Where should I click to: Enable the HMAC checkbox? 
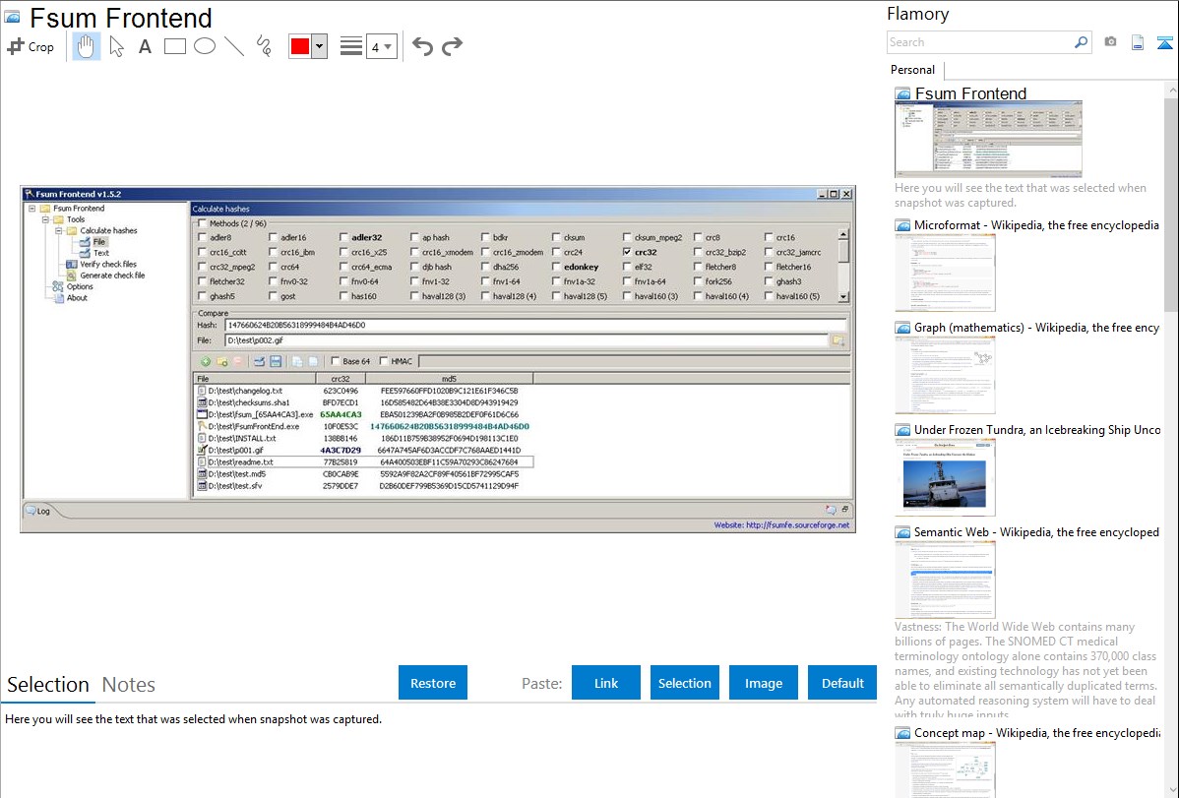pos(384,361)
